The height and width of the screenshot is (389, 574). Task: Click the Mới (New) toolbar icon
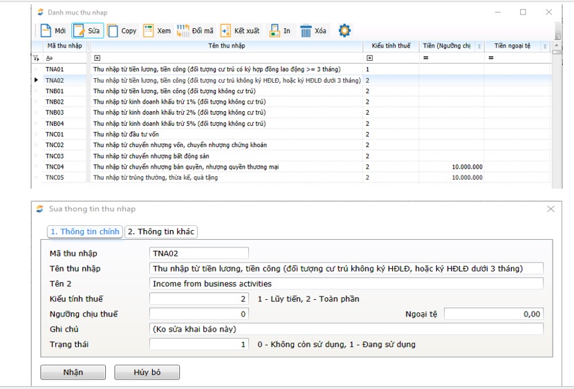click(46, 30)
